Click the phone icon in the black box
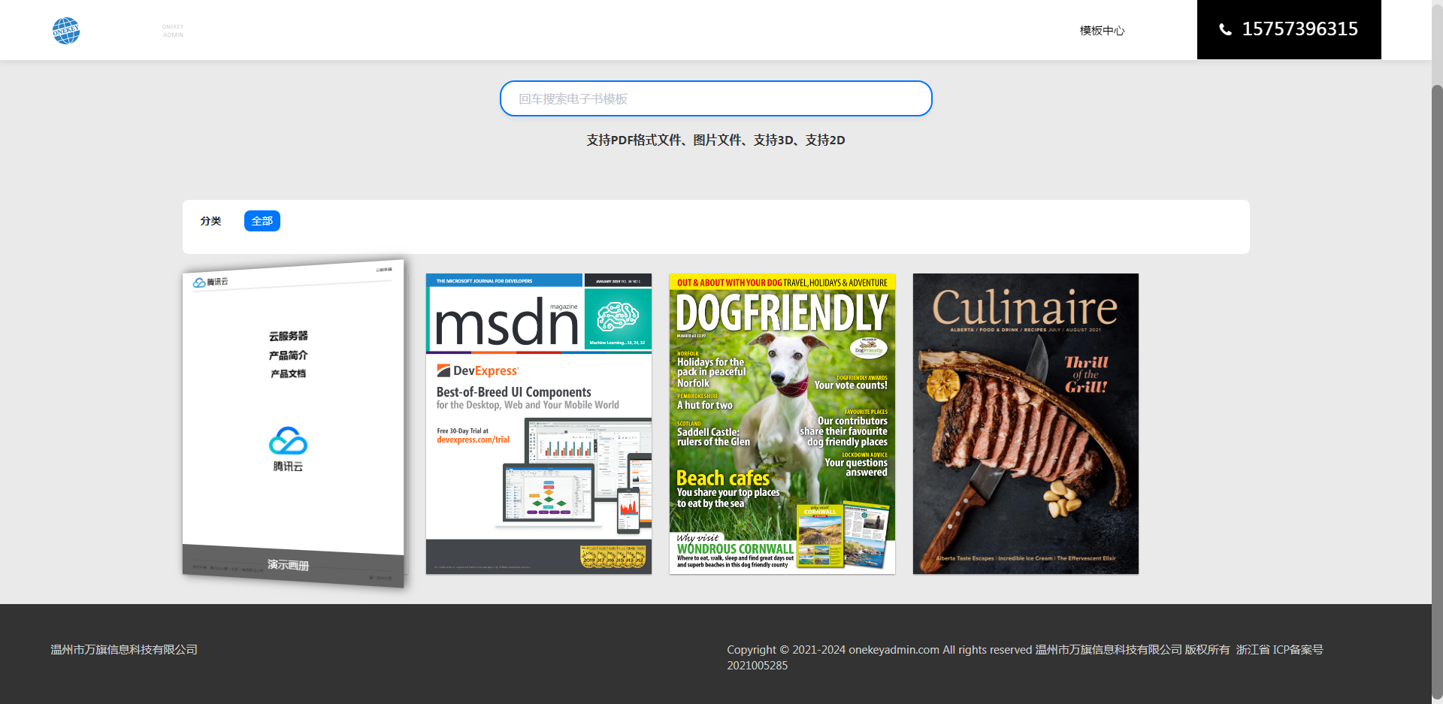1443x704 pixels. pos(1225,29)
